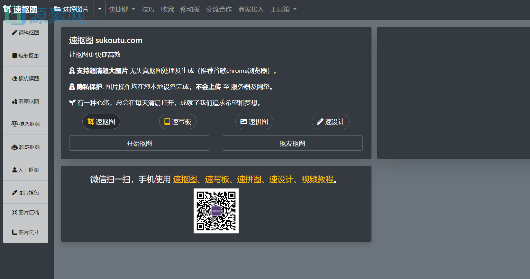Click the 速设计 pill button
Viewport: 530px width, 279px height.
(331, 121)
